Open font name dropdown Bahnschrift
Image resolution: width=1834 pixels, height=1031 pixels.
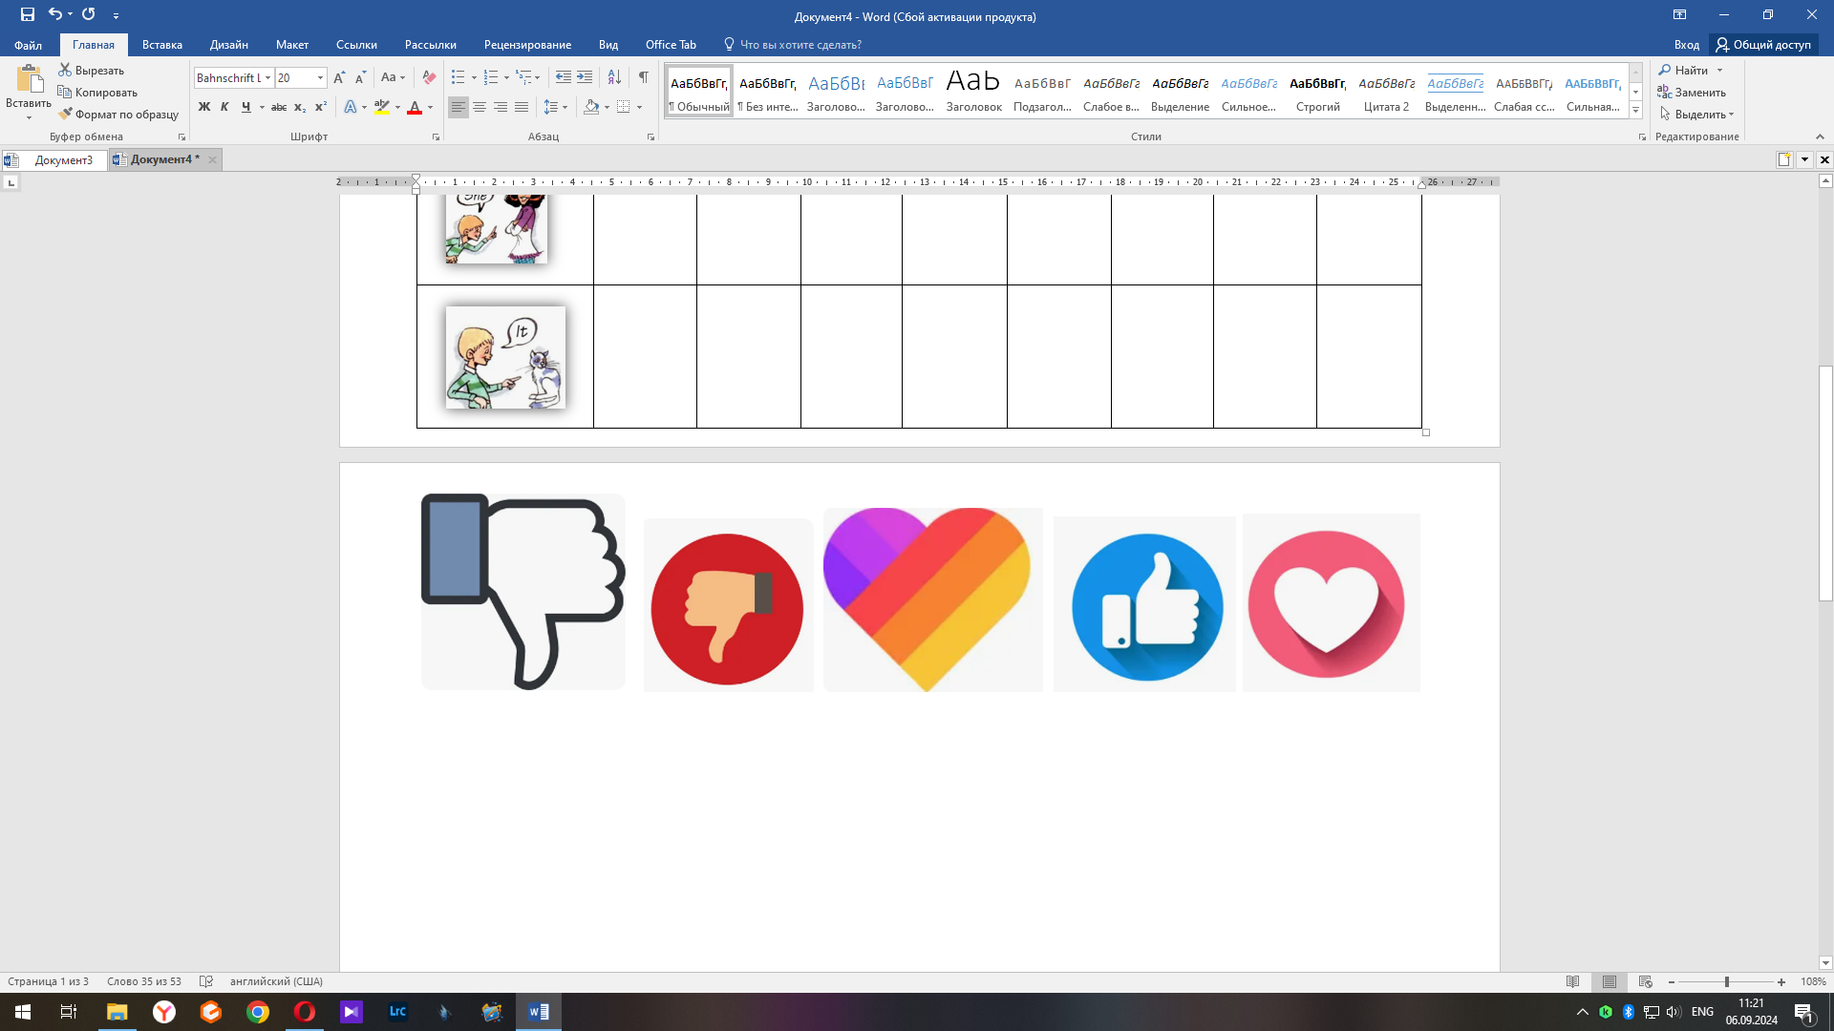(x=268, y=78)
